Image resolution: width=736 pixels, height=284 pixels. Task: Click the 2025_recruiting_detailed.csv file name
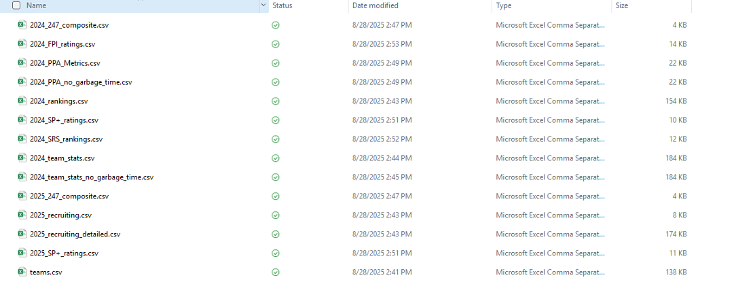[x=75, y=234]
